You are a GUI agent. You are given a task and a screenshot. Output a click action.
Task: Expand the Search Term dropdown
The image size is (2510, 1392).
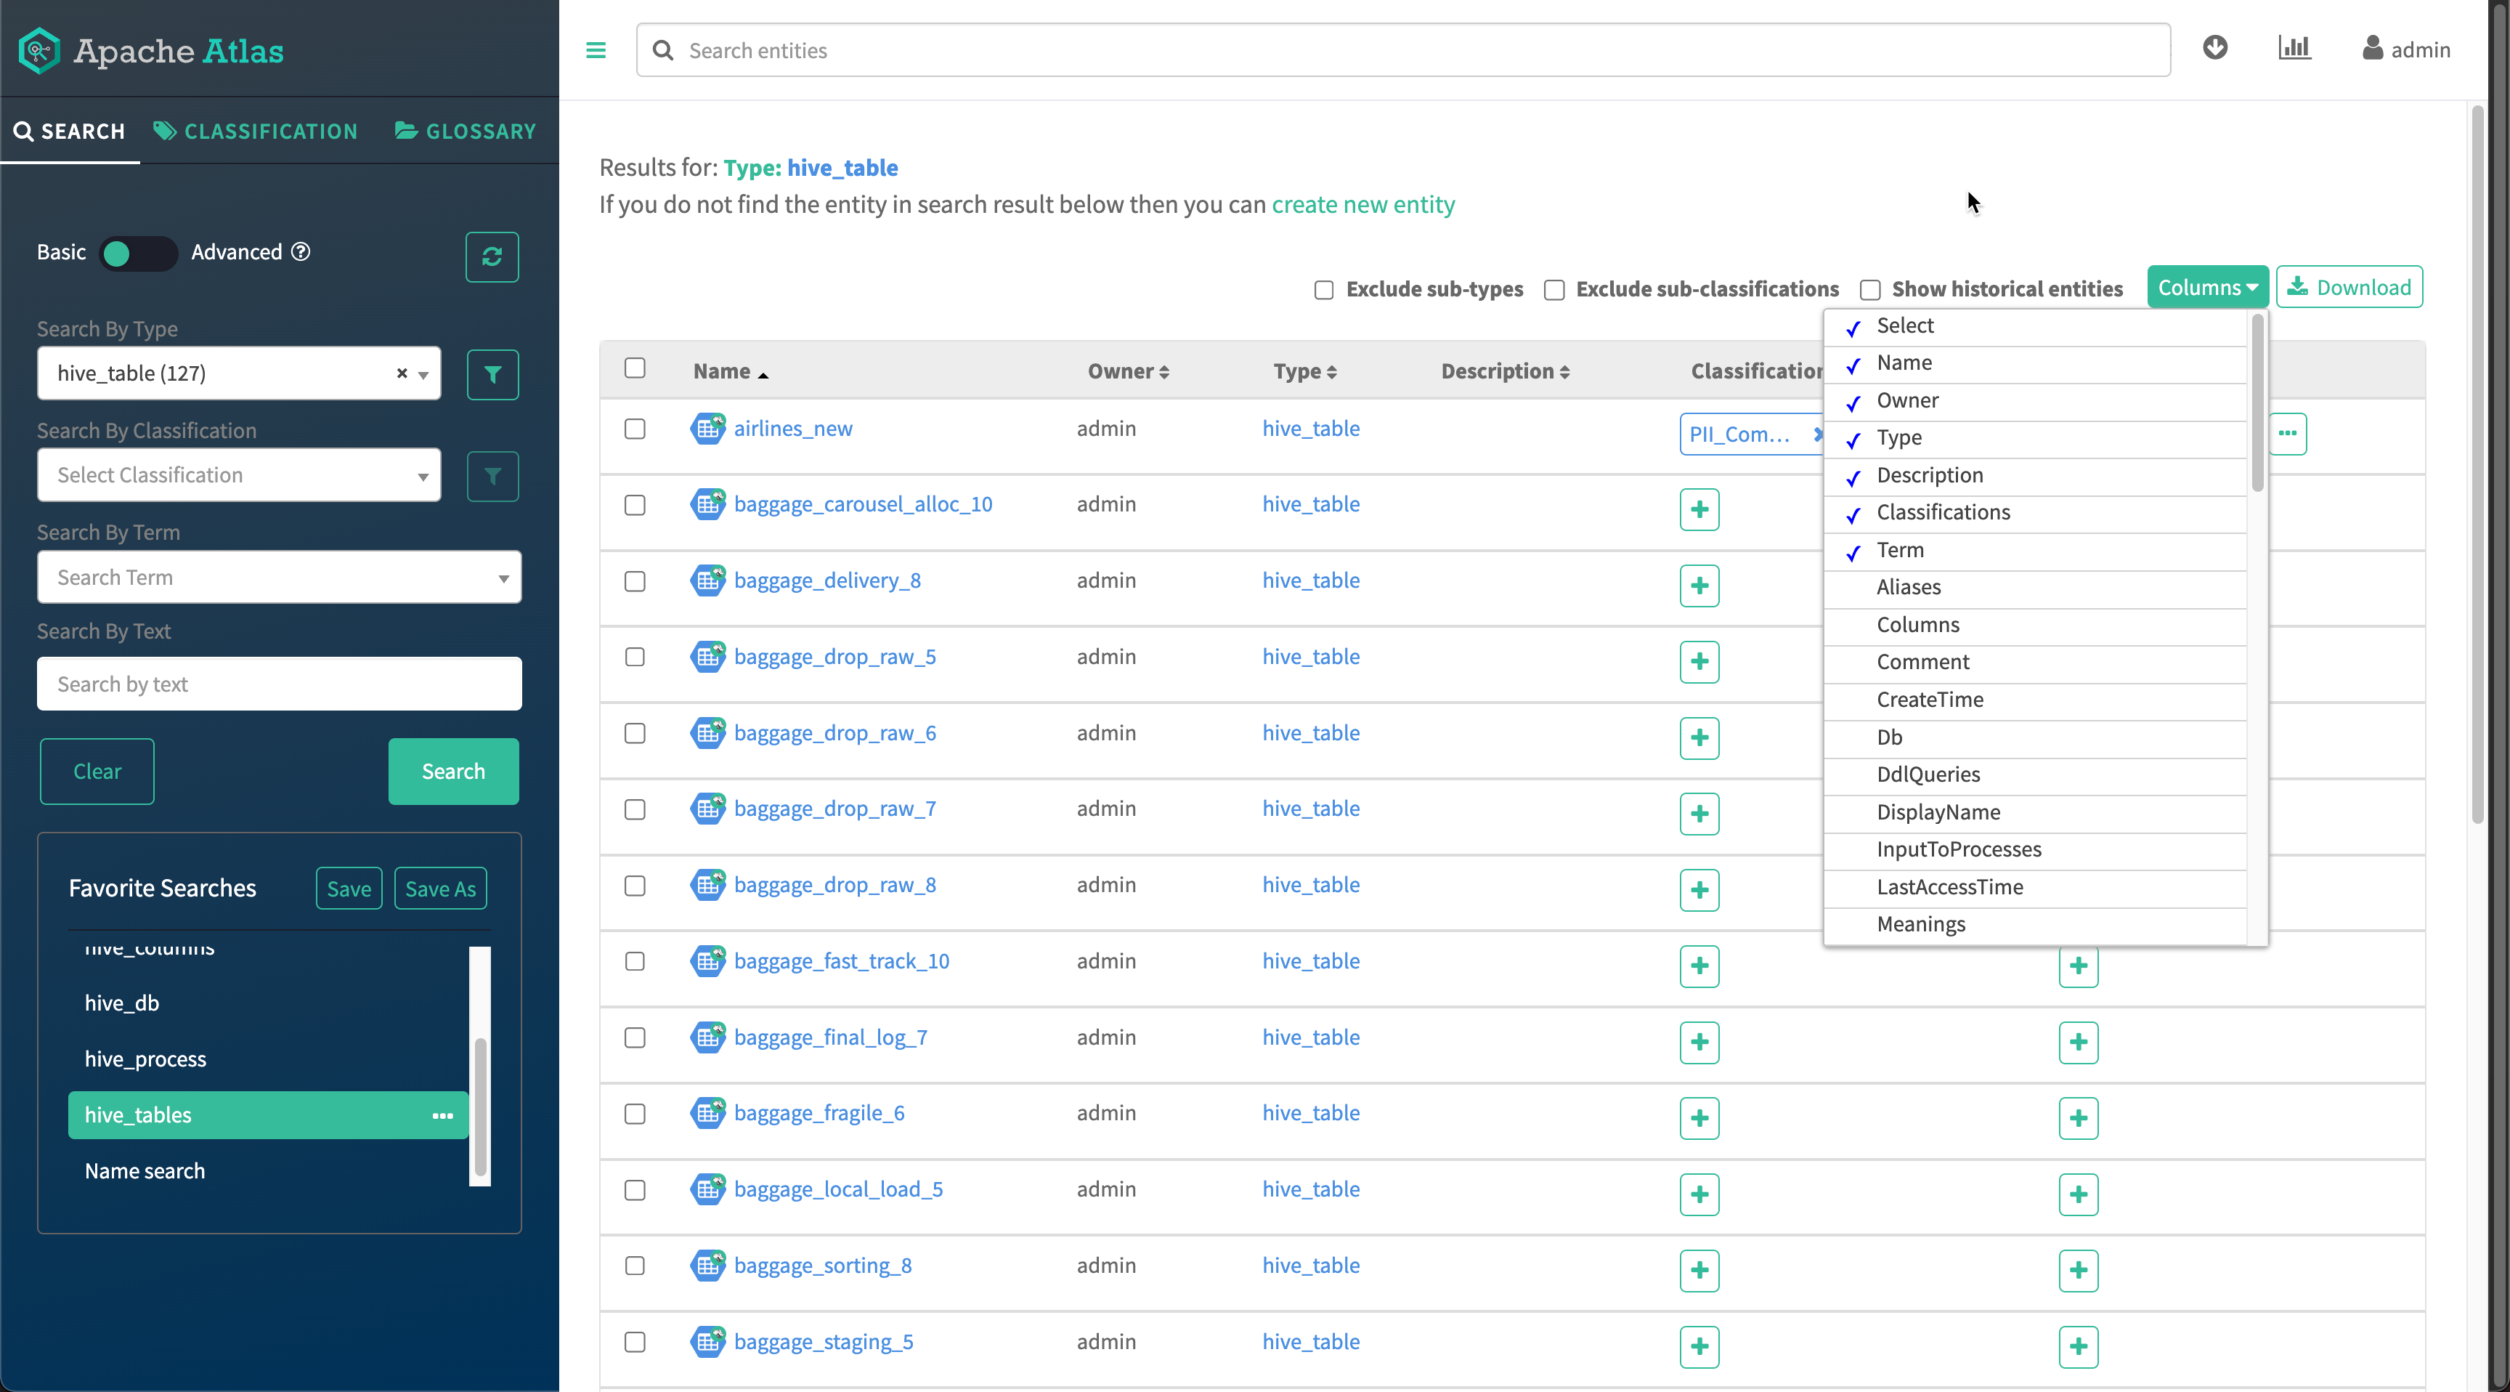(279, 577)
